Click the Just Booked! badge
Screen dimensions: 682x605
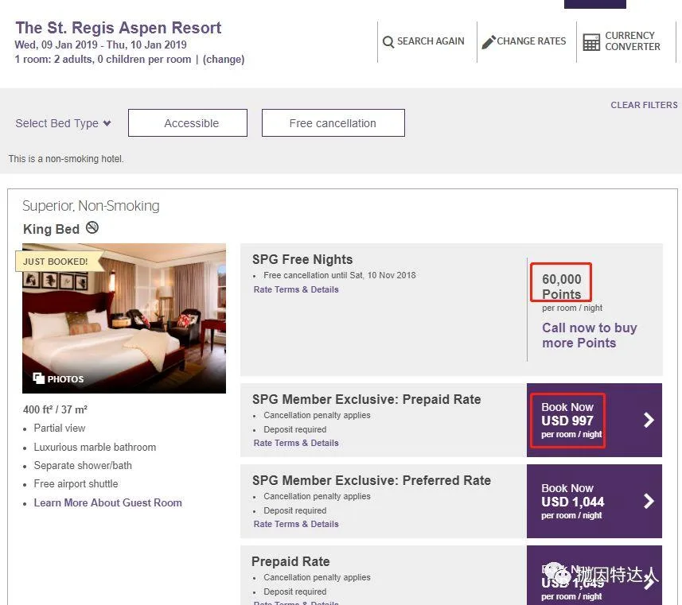point(58,262)
